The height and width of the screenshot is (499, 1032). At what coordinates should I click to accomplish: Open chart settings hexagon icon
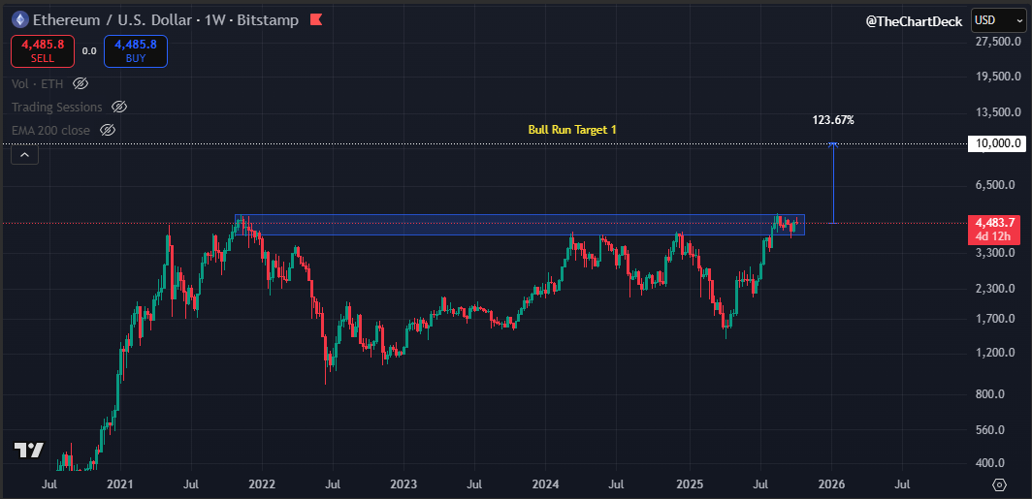pyautogui.click(x=999, y=485)
